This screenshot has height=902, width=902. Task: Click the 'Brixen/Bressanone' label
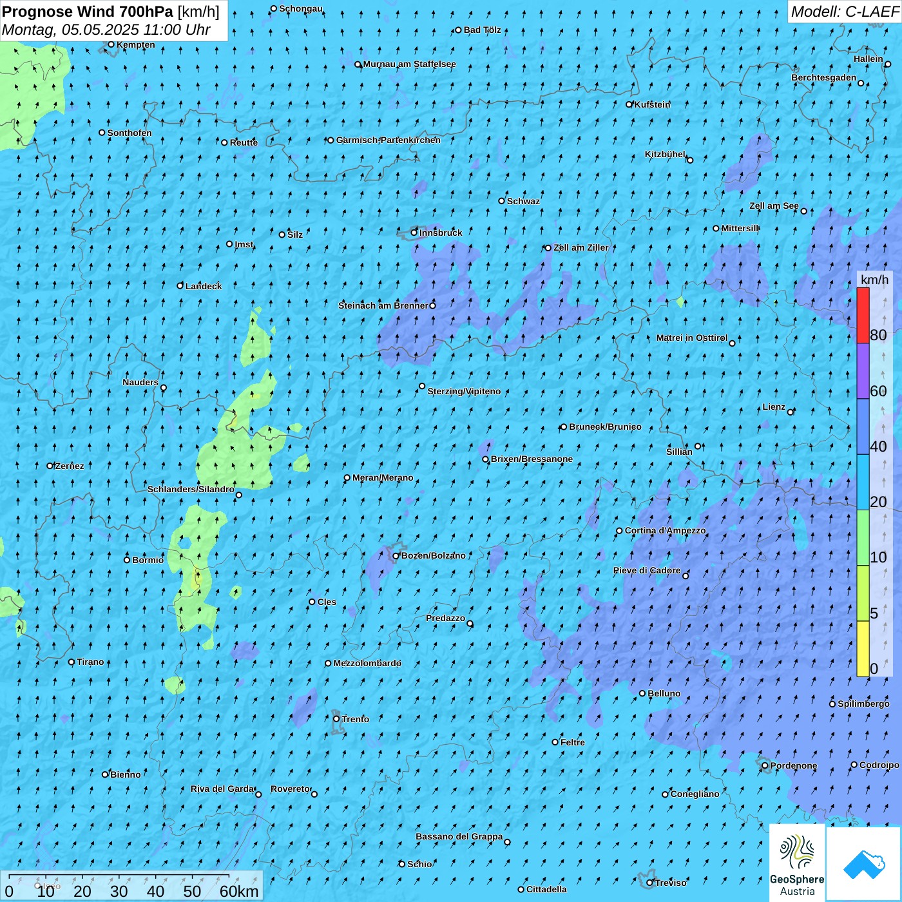532,459
